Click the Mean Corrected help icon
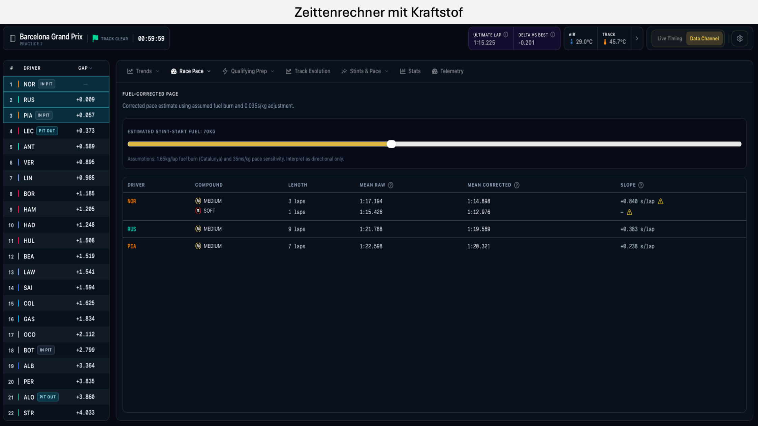This screenshot has width=758, height=426. (516, 185)
